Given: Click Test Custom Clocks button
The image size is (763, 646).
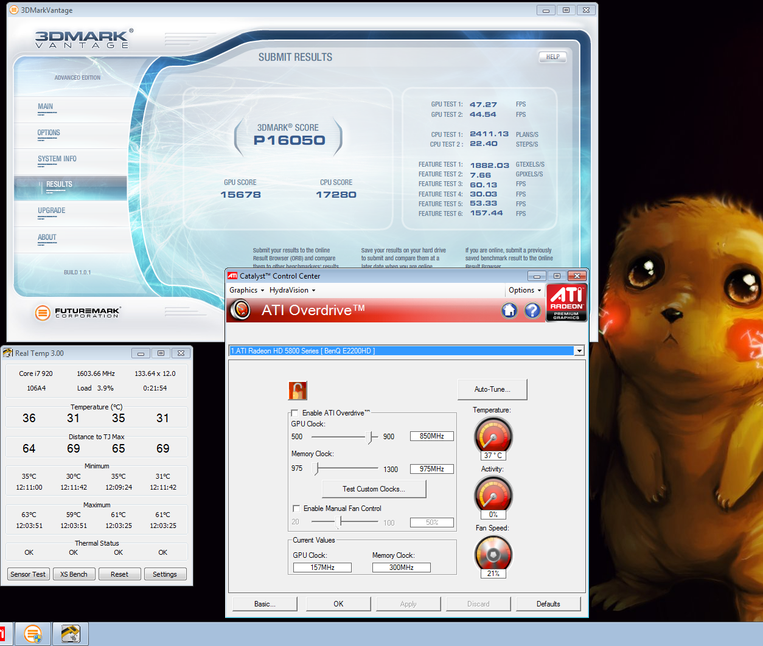Looking at the screenshot, I should click(x=374, y=489).
